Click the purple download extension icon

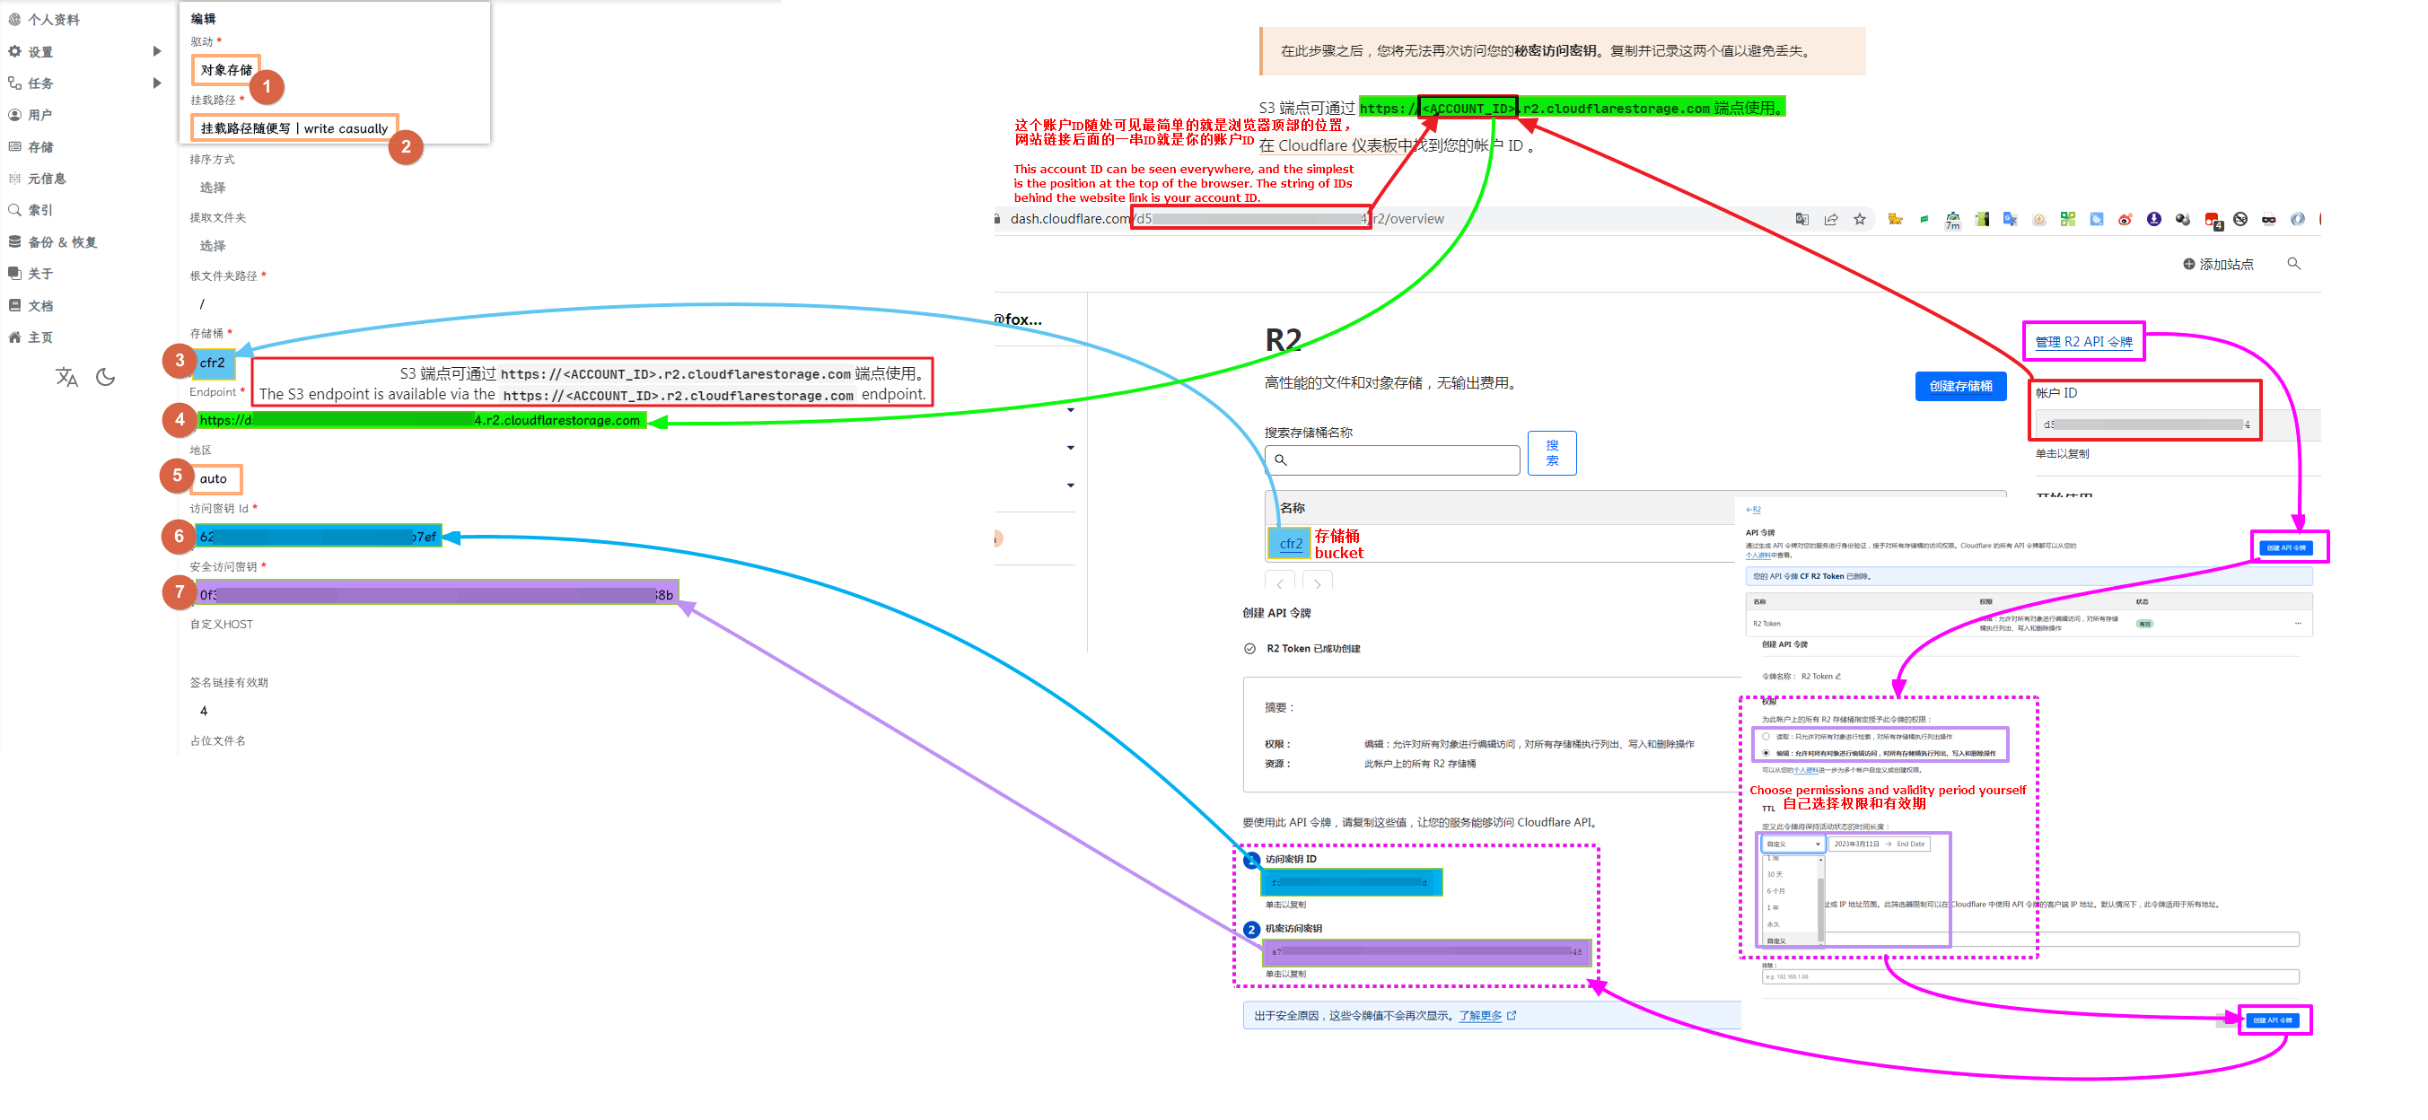tap(2153, 219)
